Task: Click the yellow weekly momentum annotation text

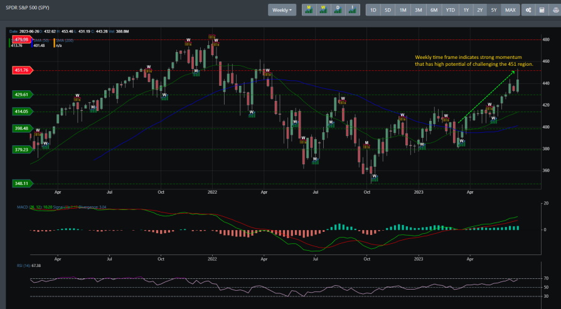Action: coord(474,60)
